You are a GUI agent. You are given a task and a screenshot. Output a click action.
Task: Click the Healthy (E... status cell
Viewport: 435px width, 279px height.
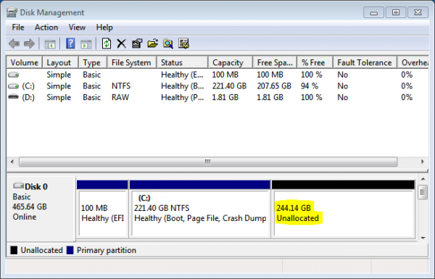(182, 75)
